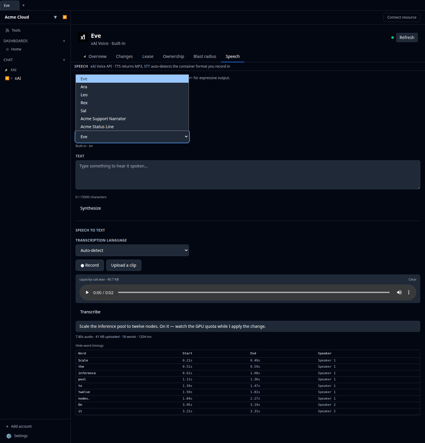Add a new dashboard with plus icon
The width and height of the screenshot is (425, 443).
tap(64, 41)
